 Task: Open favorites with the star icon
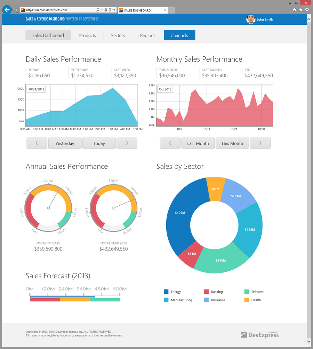[301, 10]
